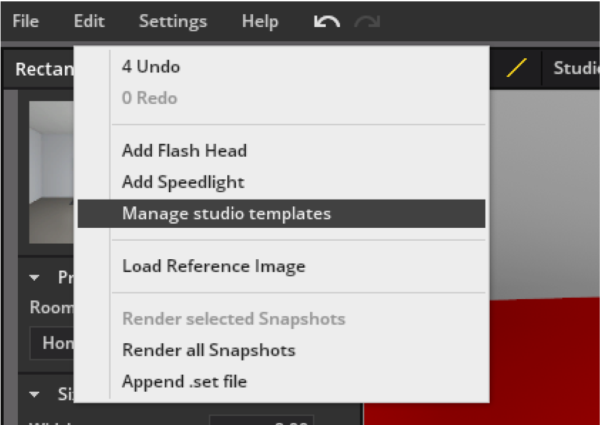
Task: Click the yellow diagonal line icon
Action: coord(516,68)
